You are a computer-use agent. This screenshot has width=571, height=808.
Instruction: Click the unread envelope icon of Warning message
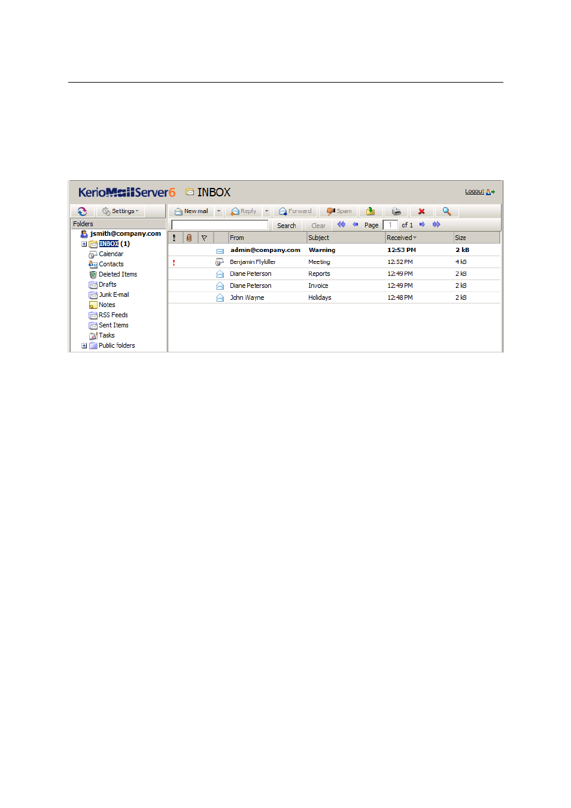coord(220,251)
